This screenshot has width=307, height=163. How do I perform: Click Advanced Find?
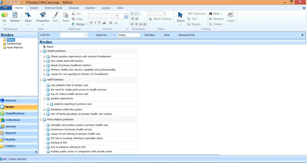[186, 35]
